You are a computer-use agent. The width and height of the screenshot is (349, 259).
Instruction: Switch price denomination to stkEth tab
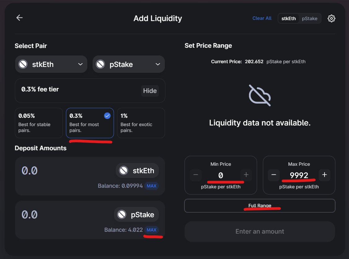(x=289, y=19)
